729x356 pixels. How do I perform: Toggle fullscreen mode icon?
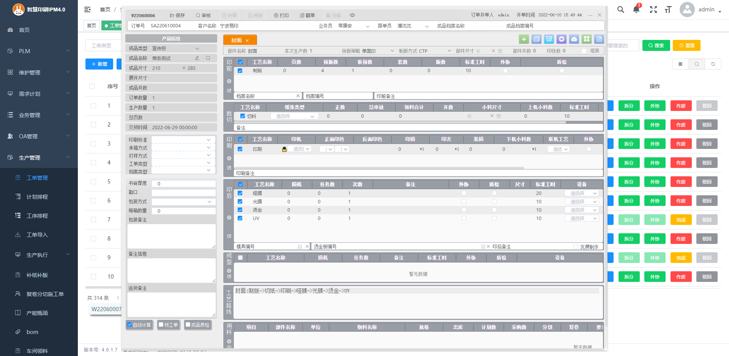(x=653, y=9)
